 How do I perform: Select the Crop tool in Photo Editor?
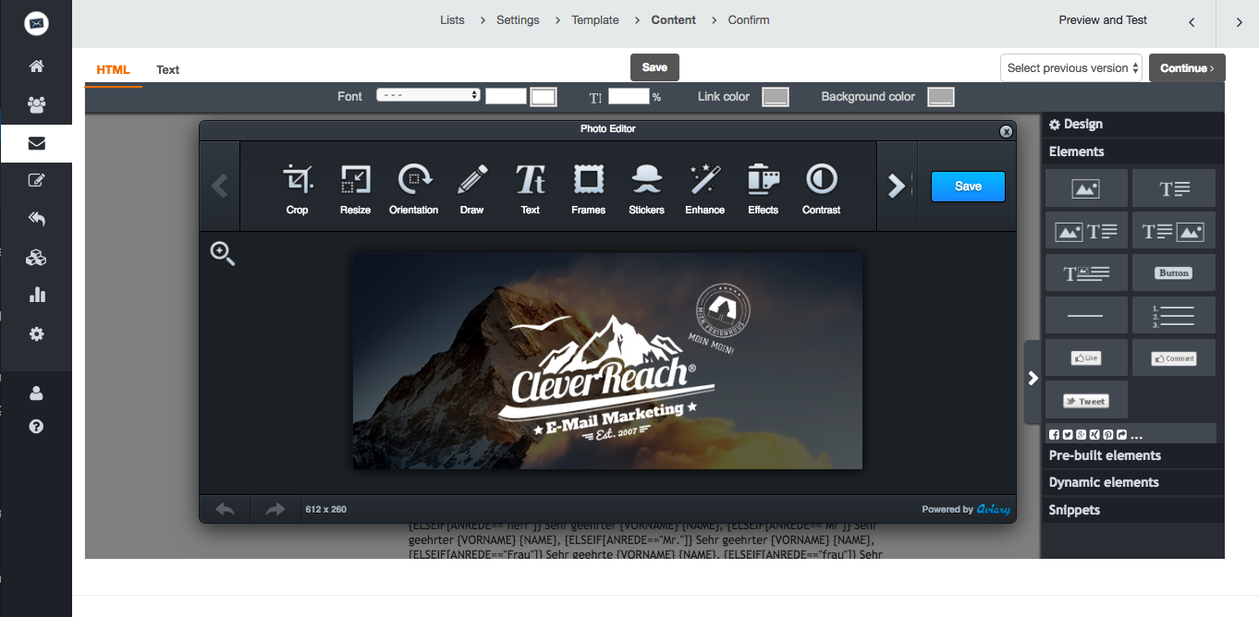tap(297, 188)
